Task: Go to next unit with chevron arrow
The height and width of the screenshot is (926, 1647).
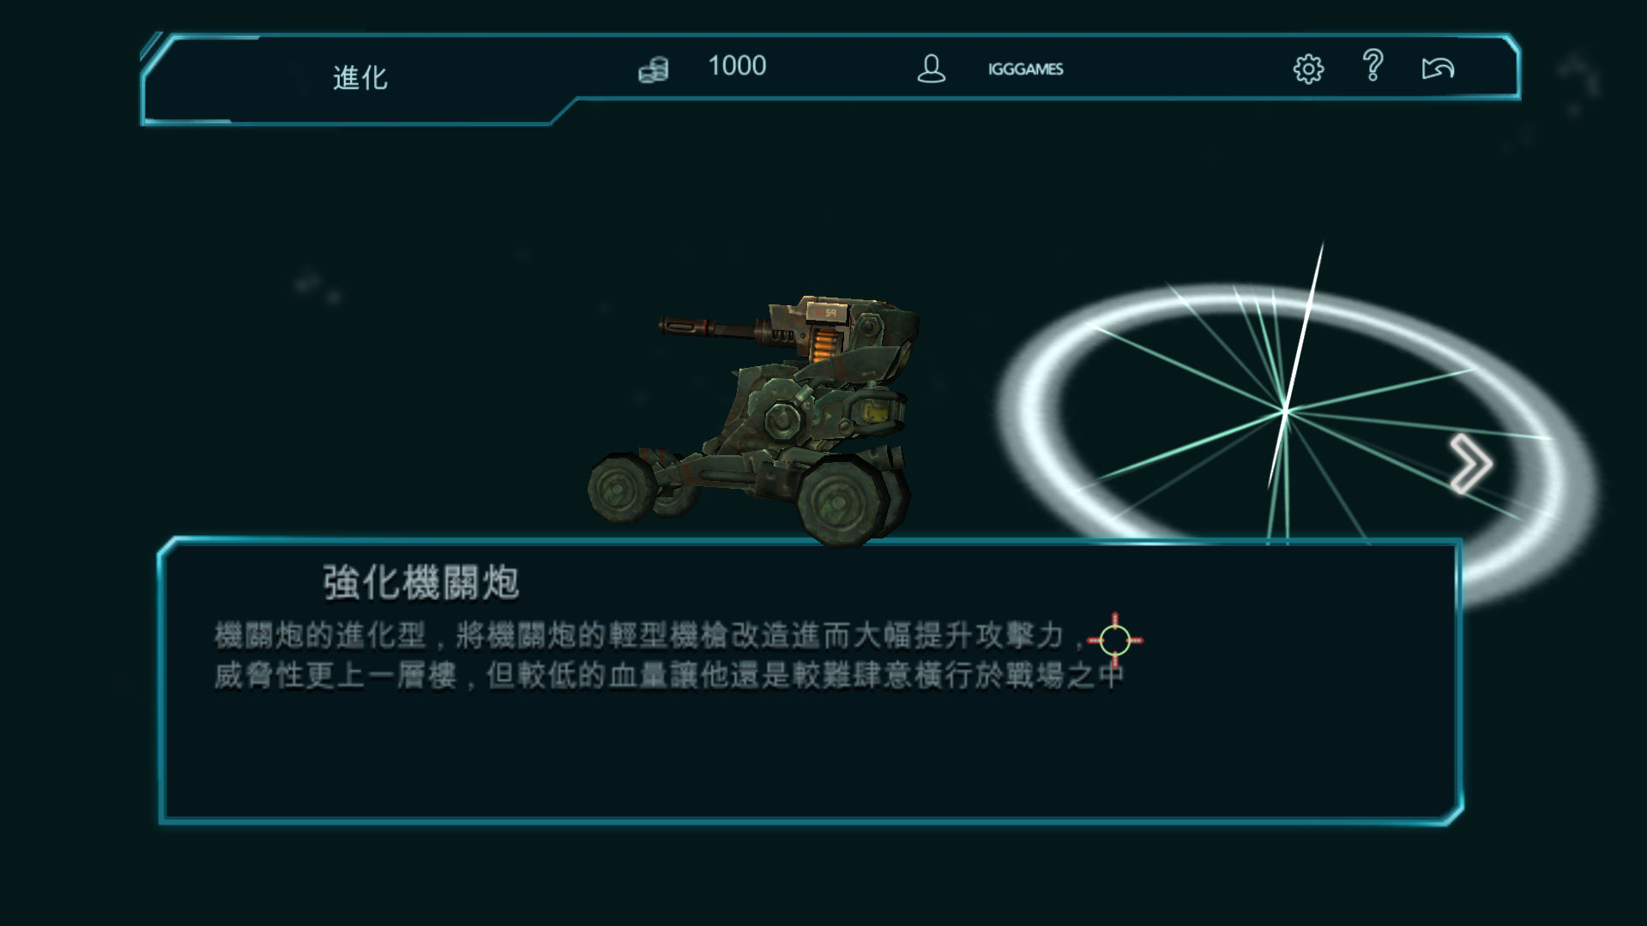Action: coord(1470,464)
